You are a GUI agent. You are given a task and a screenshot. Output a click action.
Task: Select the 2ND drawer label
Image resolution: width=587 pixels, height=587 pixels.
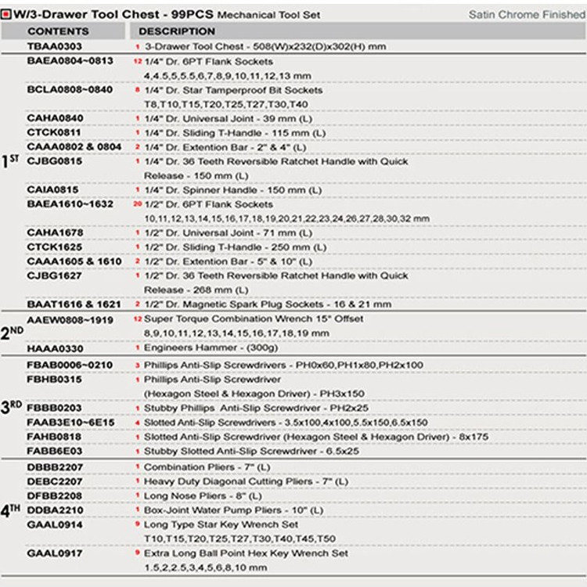13,332
